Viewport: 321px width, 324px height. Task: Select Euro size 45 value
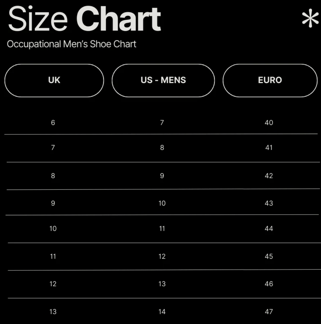pos(269,256)
